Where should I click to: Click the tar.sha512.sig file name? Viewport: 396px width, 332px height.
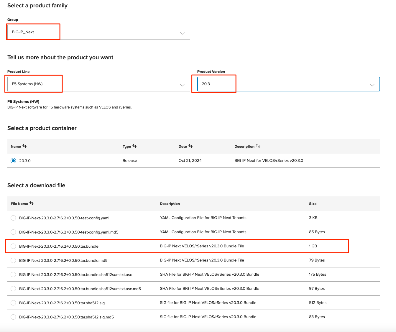click(62, 303)
